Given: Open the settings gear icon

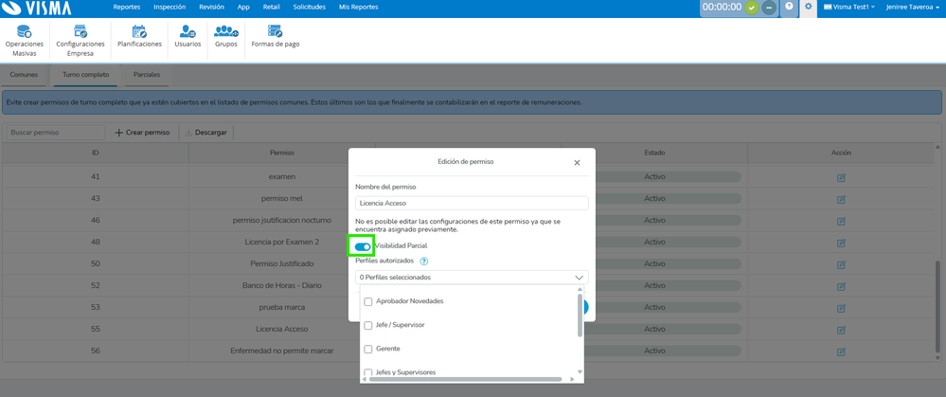Looking at the screenshot, I should (809, 7).
